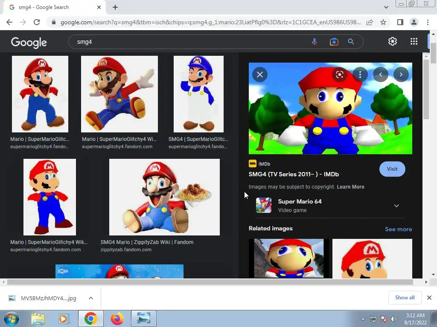
Task: Click the browser forward arrow
Action: point(23,22)
